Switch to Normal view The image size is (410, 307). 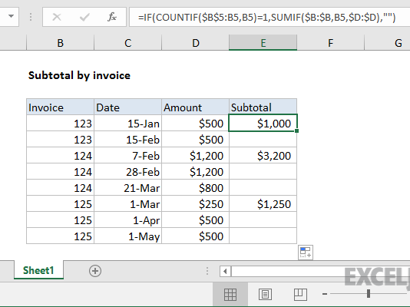[x=230, y=295]
